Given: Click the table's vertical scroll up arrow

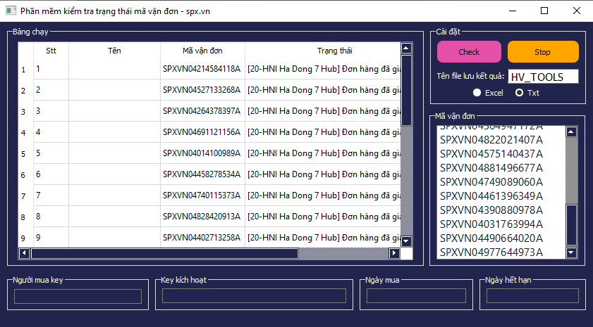Looking at the screenshot, I should pyautogui.click(x=406, y=49).
